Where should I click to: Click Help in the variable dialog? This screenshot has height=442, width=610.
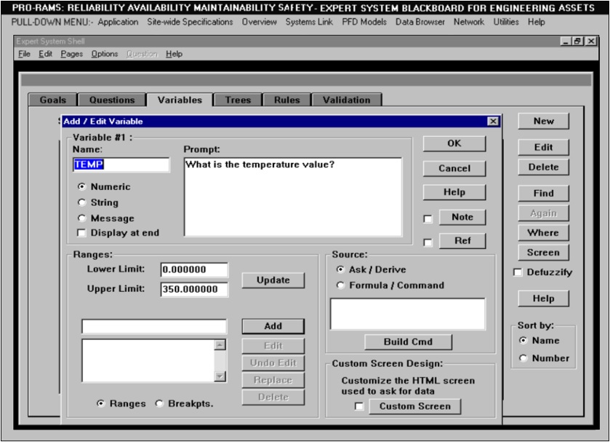[454, 192]
